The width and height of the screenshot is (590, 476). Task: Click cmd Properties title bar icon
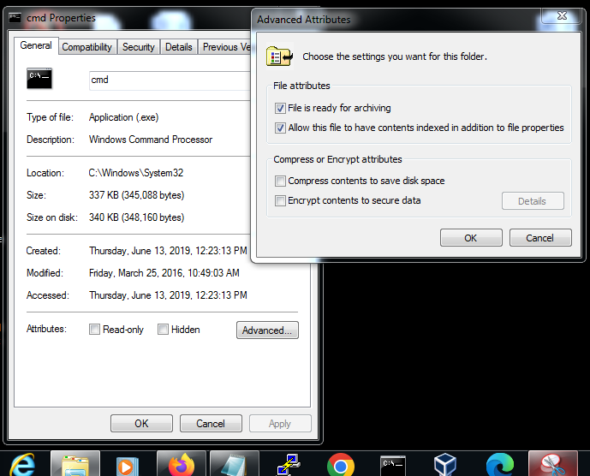tap(15, 18)
